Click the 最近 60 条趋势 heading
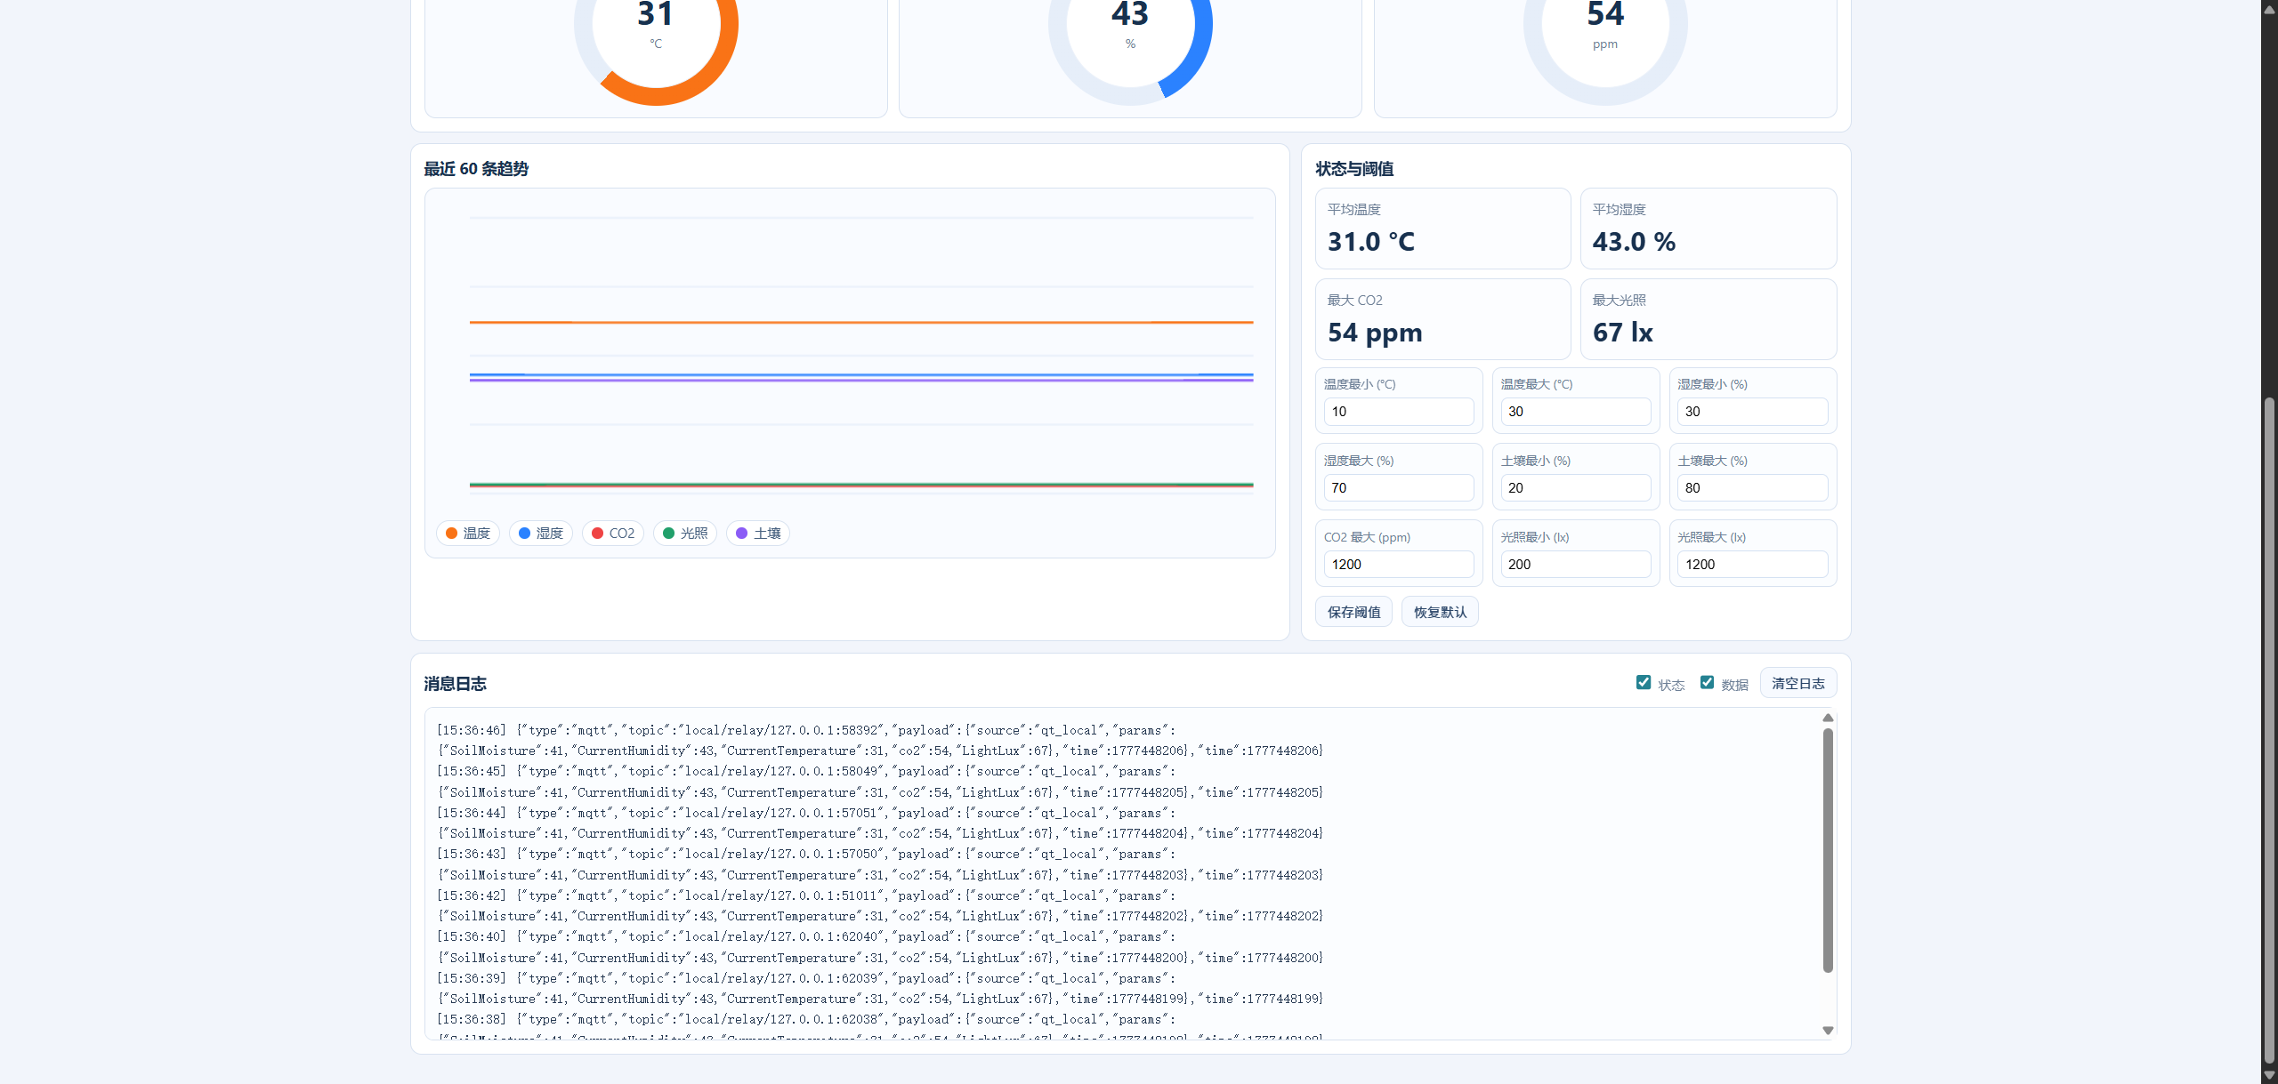Screen dimensions: 2278x1084 coord(476,169)
